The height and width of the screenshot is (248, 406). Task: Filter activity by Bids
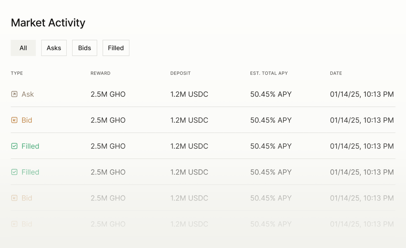click(x=85, y=48)
